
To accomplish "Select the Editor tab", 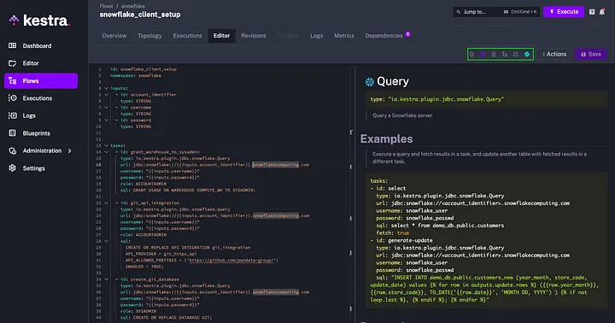I will [221, 36].
